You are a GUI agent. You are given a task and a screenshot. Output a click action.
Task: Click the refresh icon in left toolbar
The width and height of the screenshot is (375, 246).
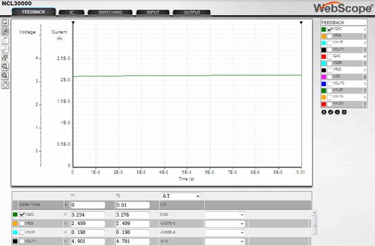point(5,31)
